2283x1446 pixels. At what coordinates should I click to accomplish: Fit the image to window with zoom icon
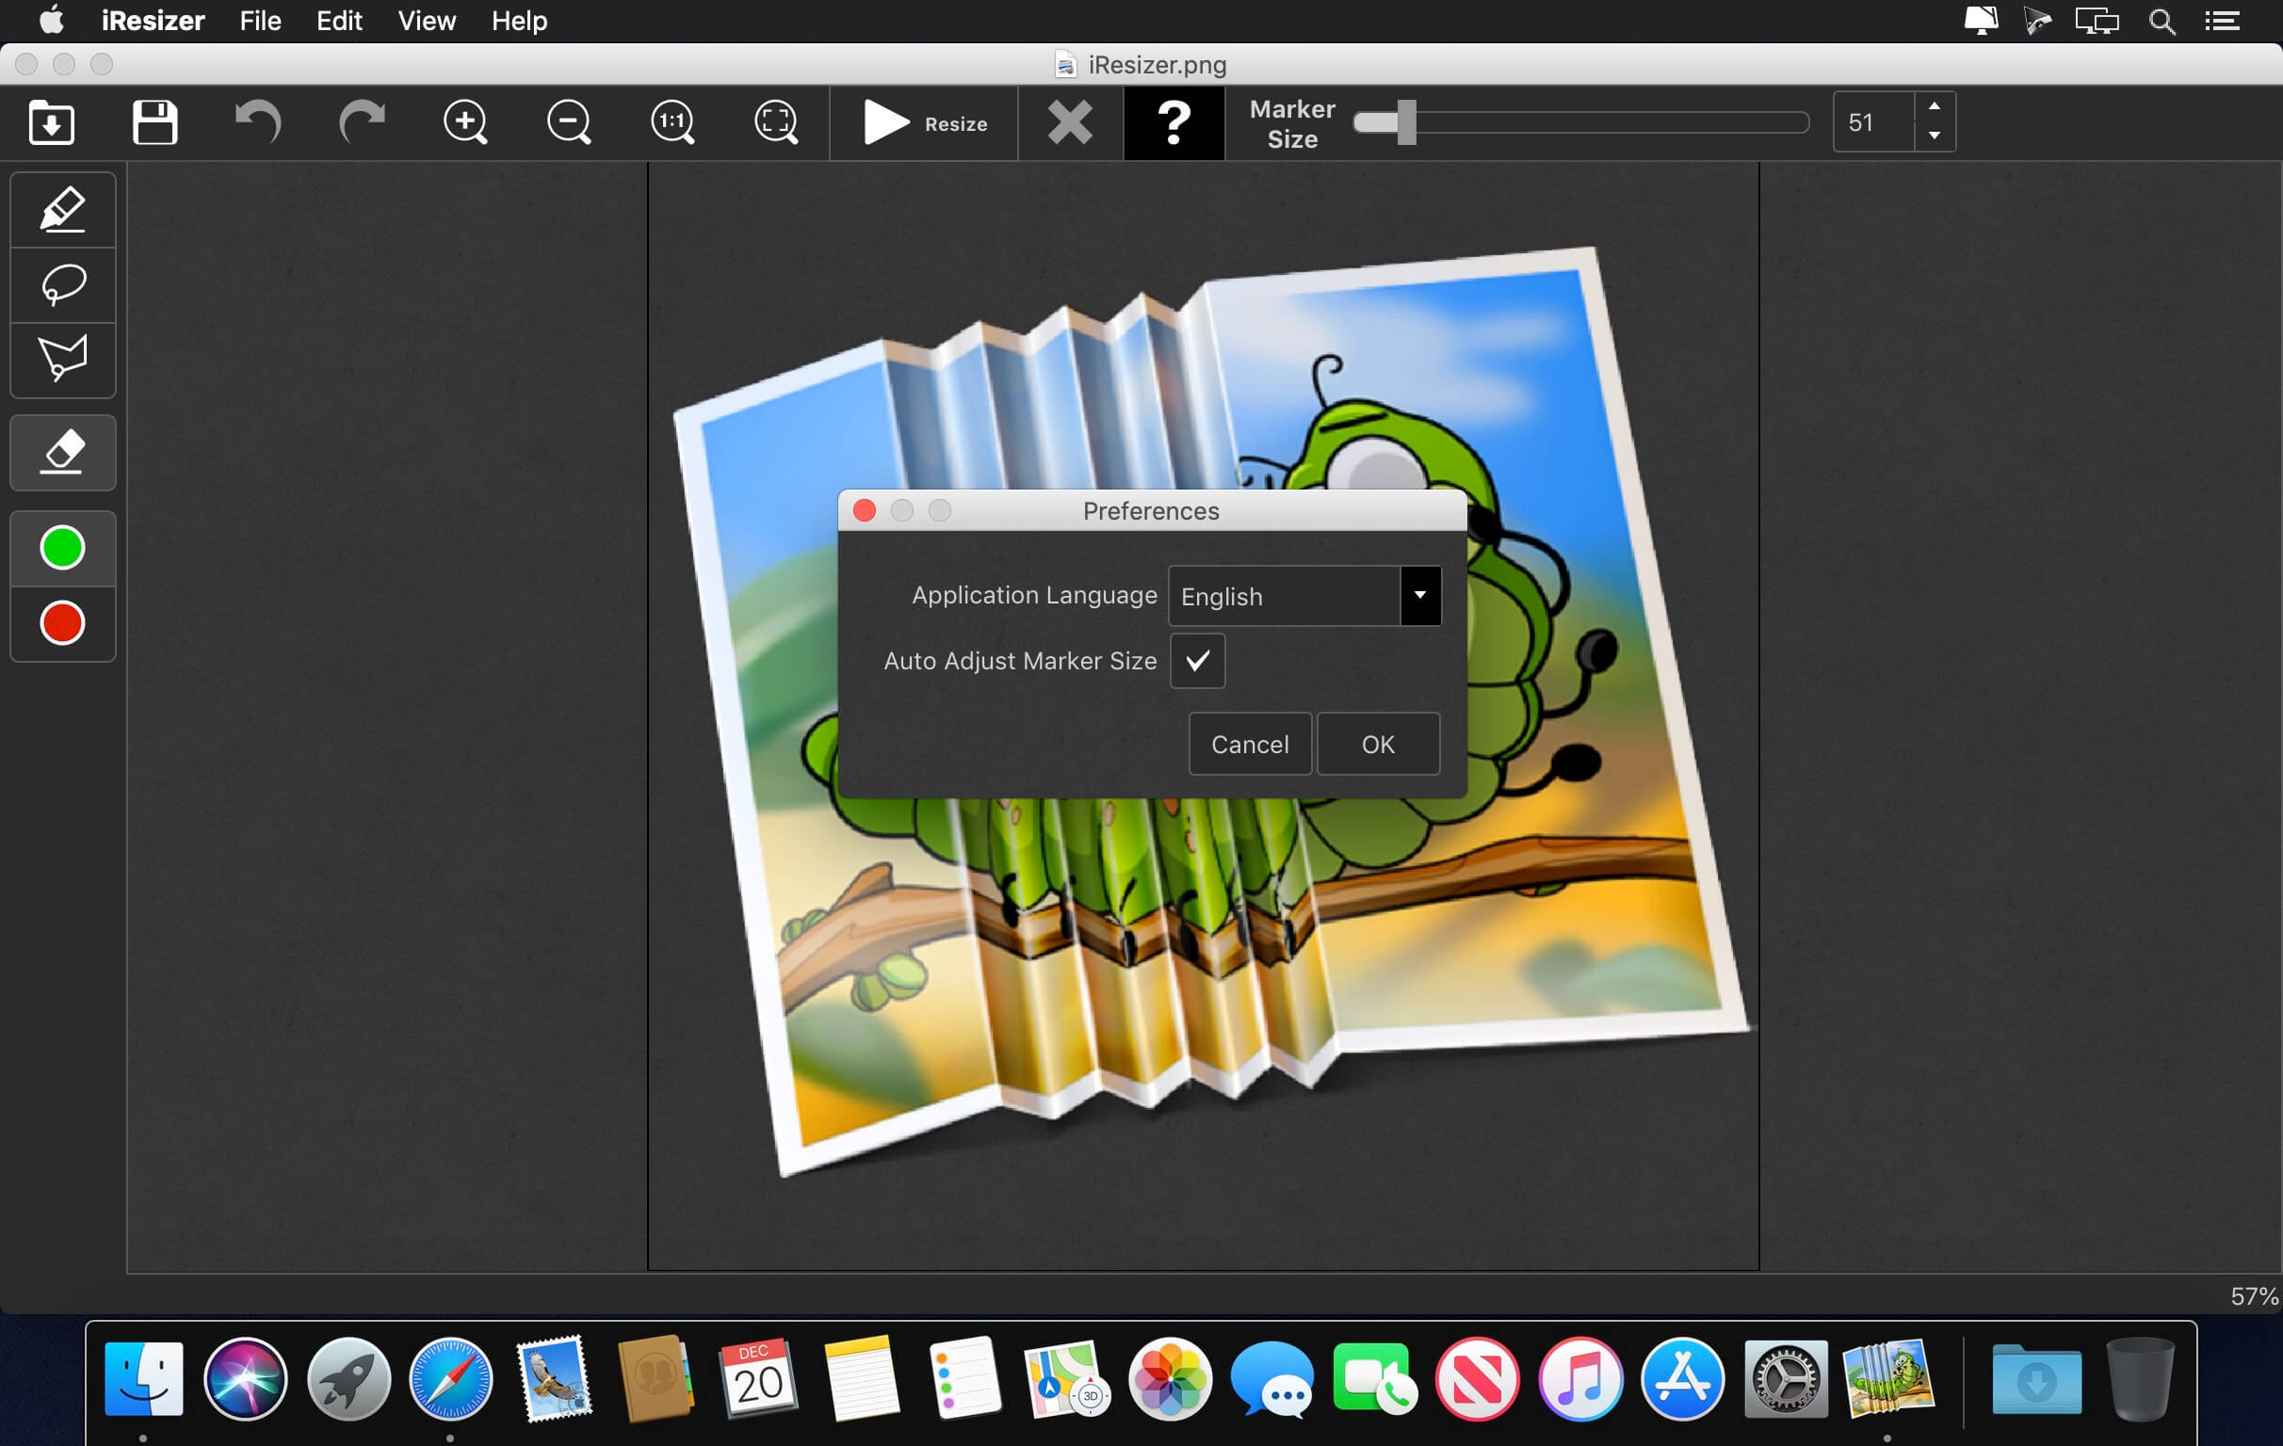(x=775, y=122)
